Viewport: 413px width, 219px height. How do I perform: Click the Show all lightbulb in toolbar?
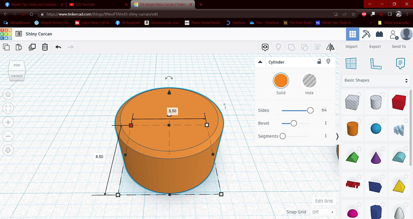coord(278,47)
